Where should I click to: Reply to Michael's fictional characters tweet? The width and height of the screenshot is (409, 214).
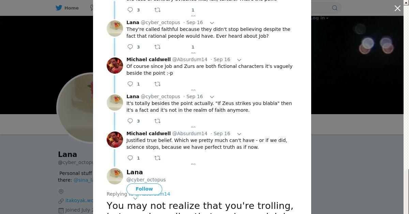click(x=130, y=84)
